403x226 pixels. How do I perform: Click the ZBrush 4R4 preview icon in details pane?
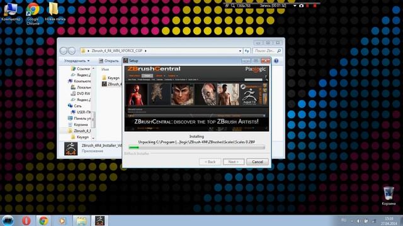[71, 149]
